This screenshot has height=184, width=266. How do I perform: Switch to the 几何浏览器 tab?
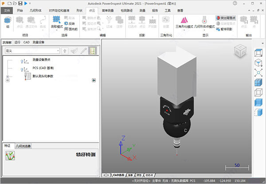[x=23, y=146]
